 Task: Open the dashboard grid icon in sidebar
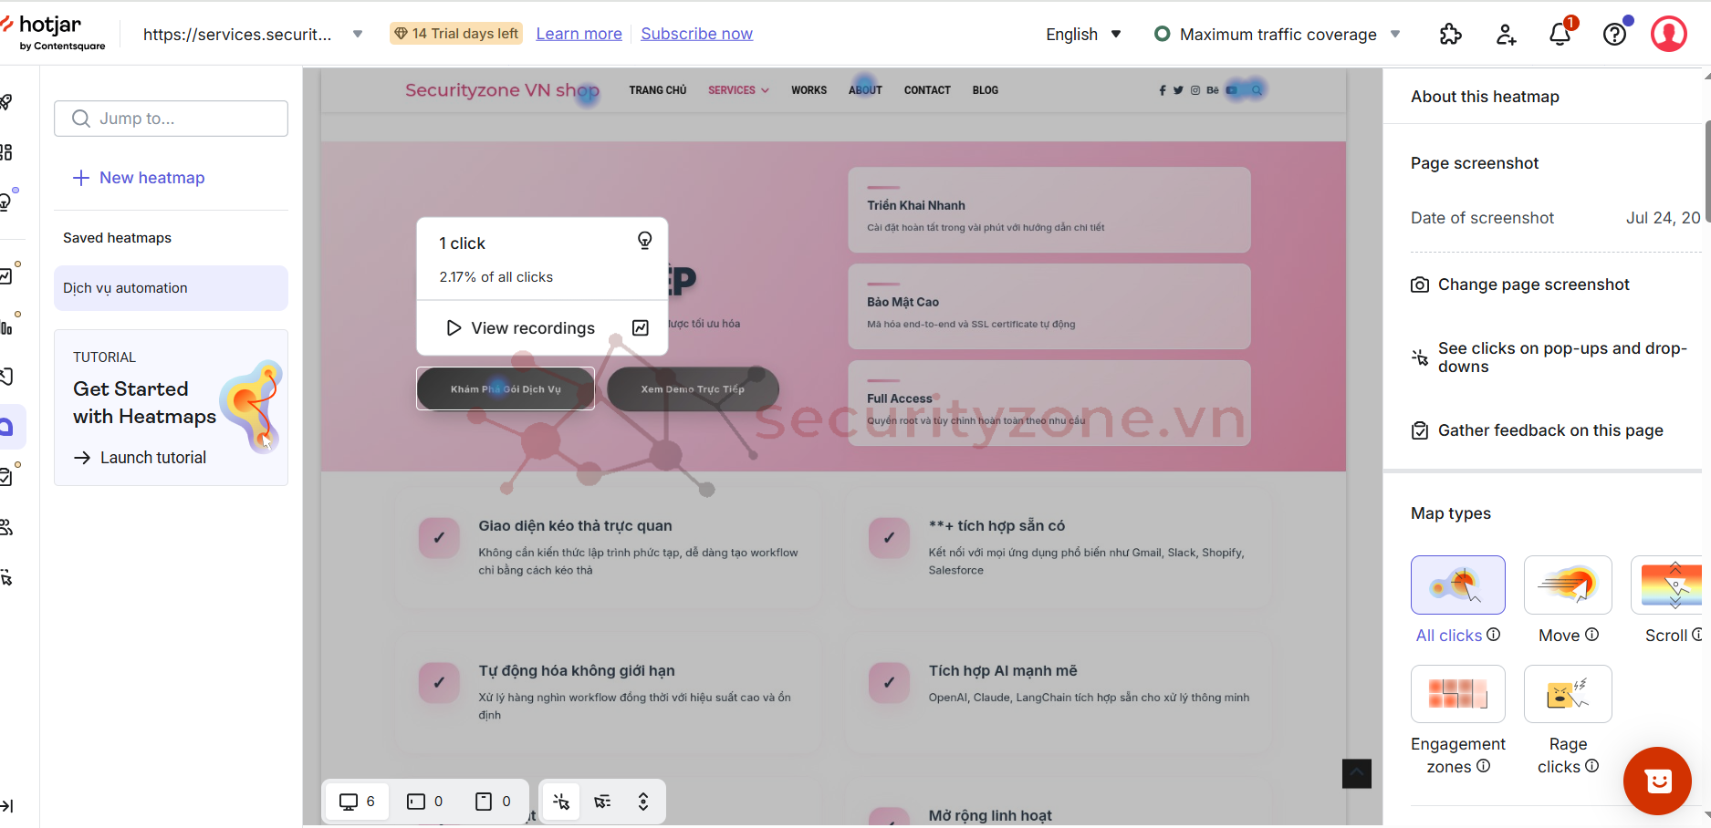pyautogui.click(x=7, y=152)
